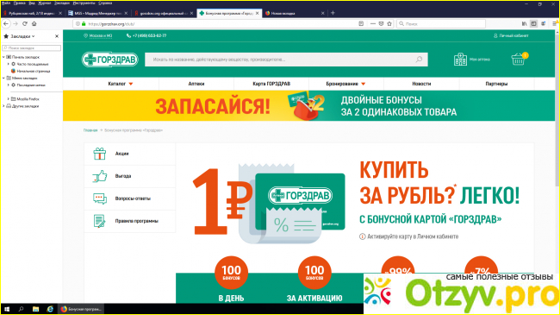This screenshot has width=560, height=315.
Task: Open Выгода section with thumbs-up icon
Action: [130, 176]
